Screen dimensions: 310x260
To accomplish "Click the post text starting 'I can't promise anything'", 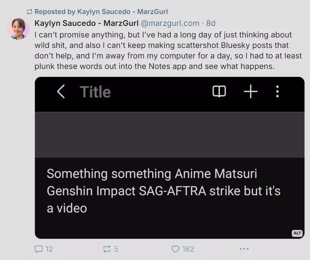I will tap(168, 50).
